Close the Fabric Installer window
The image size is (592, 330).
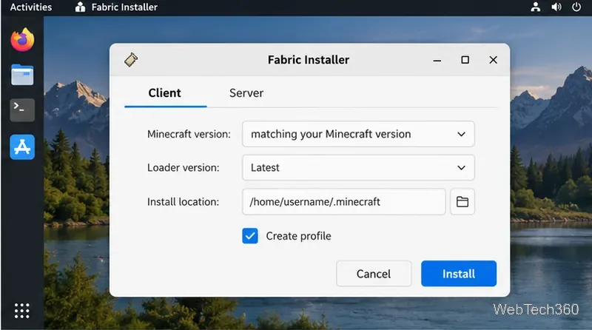(x=493, y=60)
